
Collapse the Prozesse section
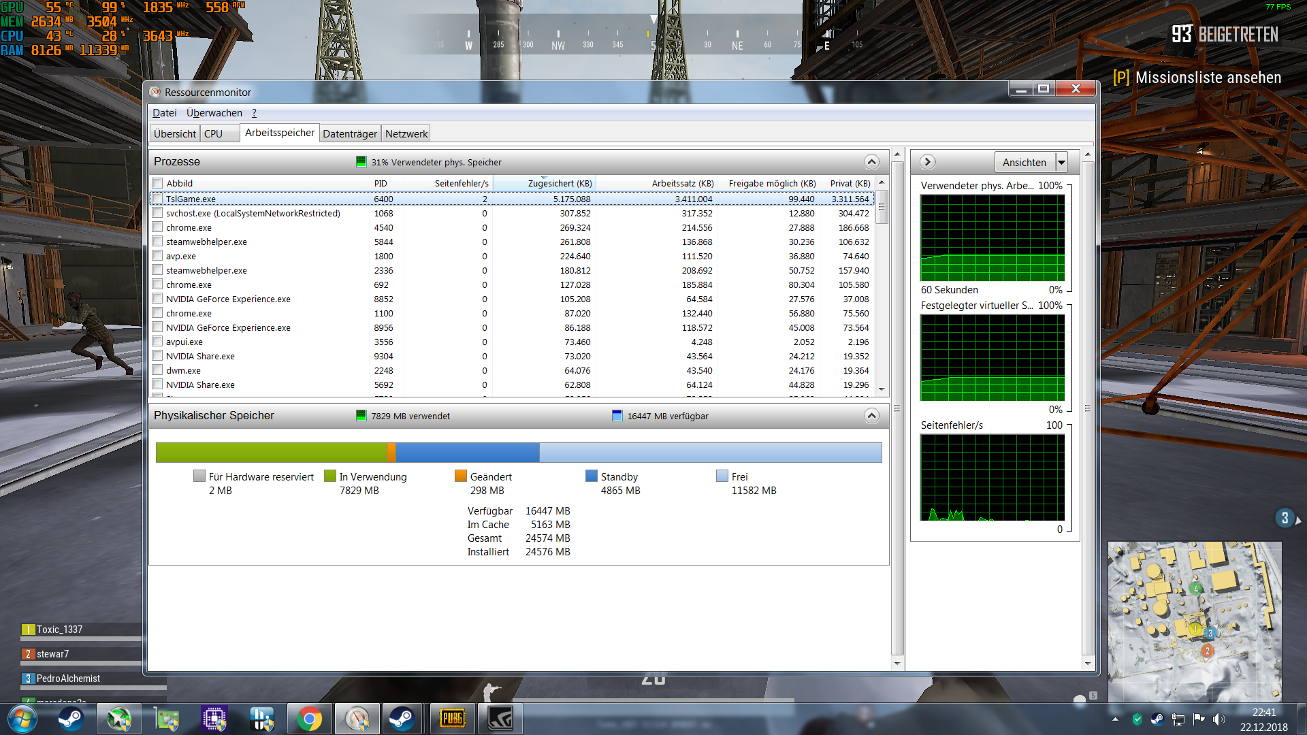[x=871, y=162]
